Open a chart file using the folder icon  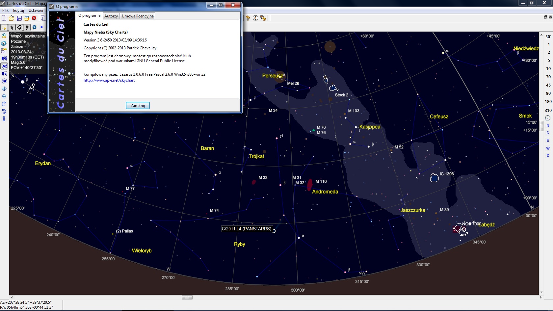(x=12, y=18)
